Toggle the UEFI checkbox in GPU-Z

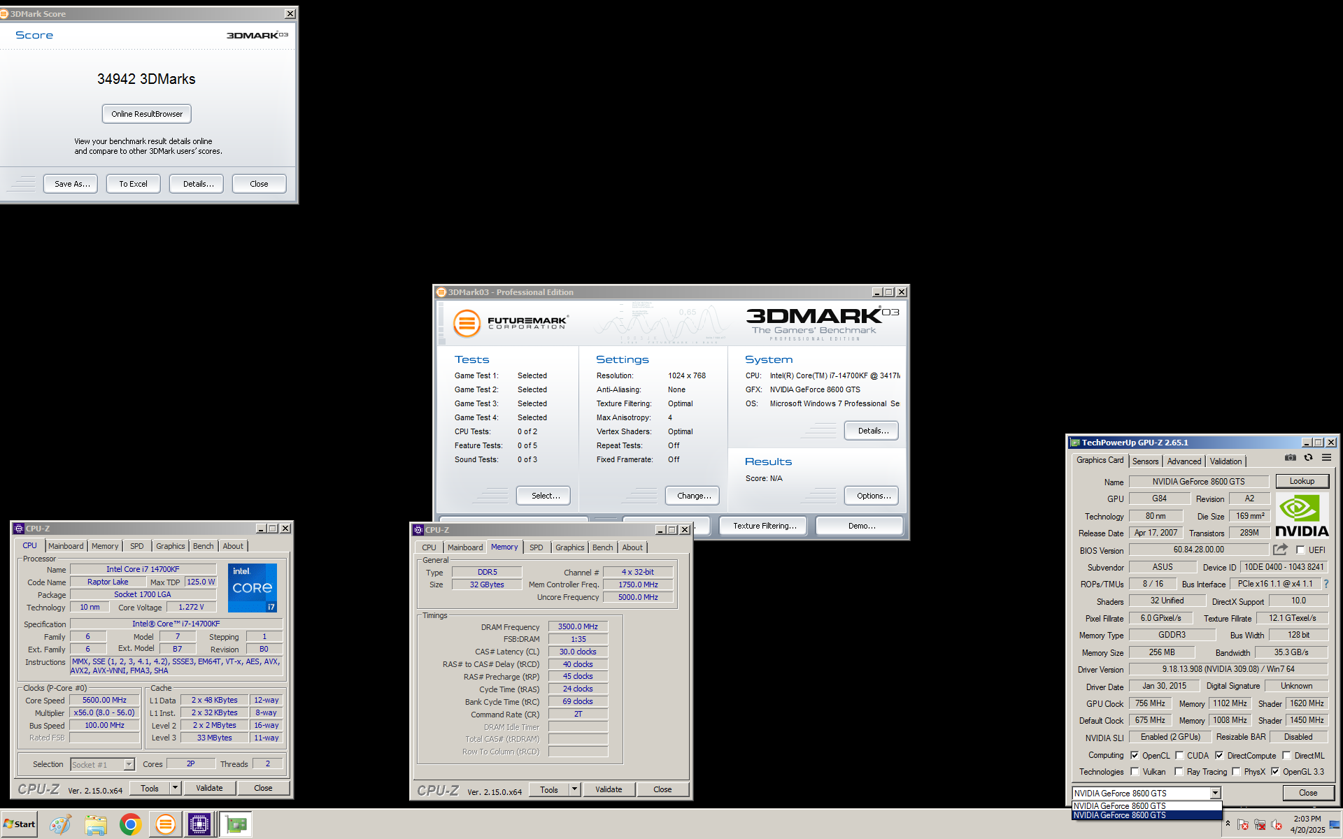(x=1300, y=550)
